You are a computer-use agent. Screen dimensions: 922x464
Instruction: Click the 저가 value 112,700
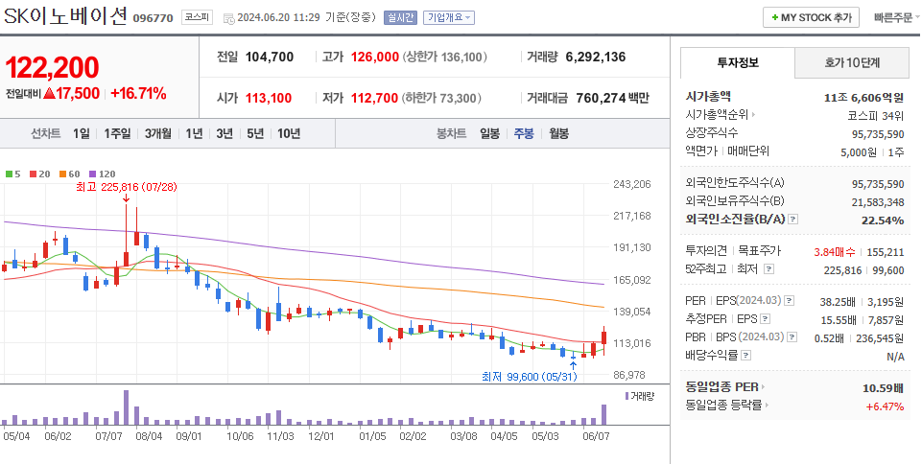374,98
